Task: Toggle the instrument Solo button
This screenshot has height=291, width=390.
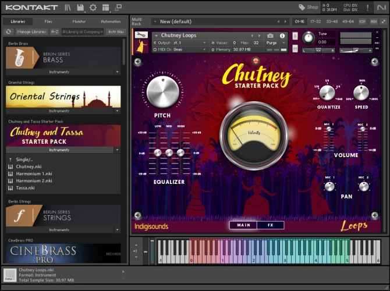Action: pos(295,36)
